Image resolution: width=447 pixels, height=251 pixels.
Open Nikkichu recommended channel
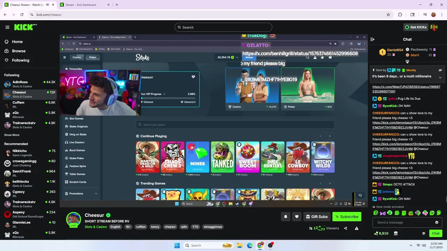[x=30, y=153]
